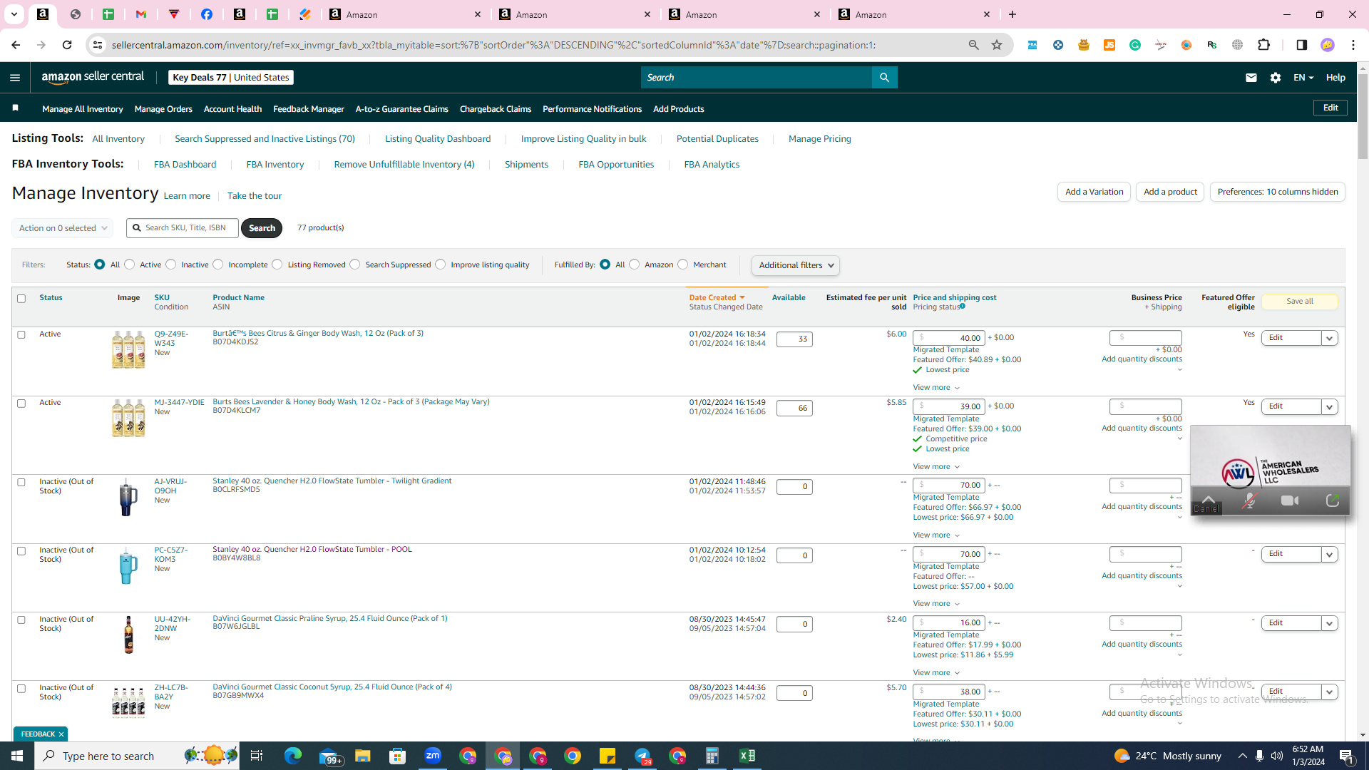Choose Fulfilled By Merchant radio button
Image resolution: width=1369 pixels, height=770 pixels.
pyautogui.click(x=683, y=265)
